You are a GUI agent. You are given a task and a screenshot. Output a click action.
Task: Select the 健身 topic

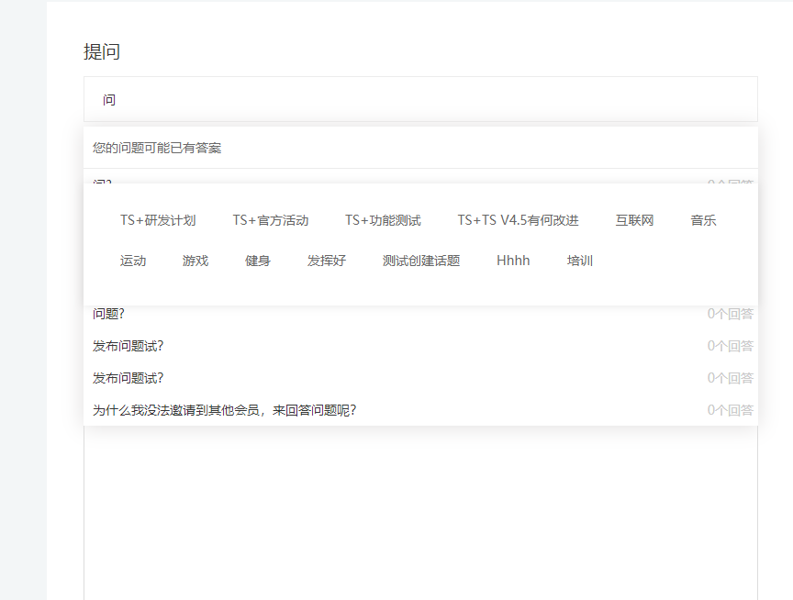257,261
